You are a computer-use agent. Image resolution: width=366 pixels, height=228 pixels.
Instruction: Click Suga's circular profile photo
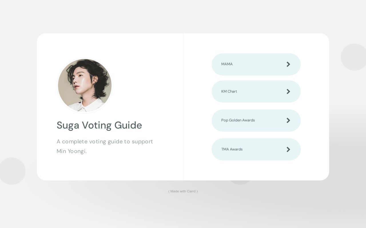coord(85,85)
